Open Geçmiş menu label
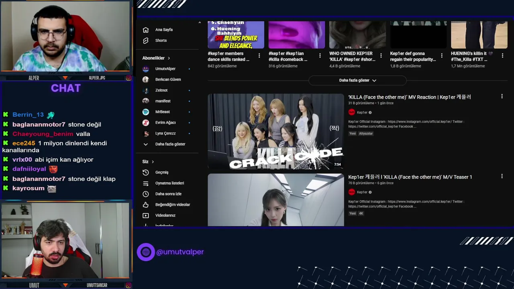This screenshot has height=289, width=514. pyautogui.click(x=162, y=172)
